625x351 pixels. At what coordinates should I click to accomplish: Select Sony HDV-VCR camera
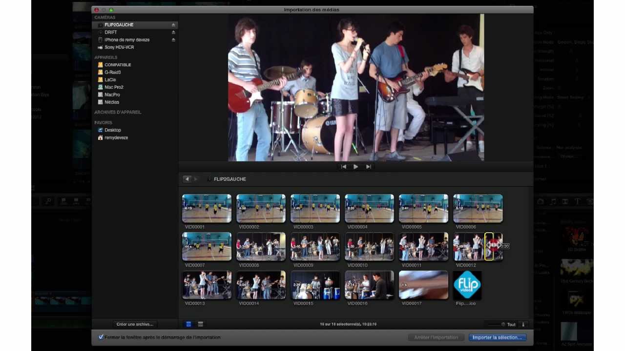119,47
